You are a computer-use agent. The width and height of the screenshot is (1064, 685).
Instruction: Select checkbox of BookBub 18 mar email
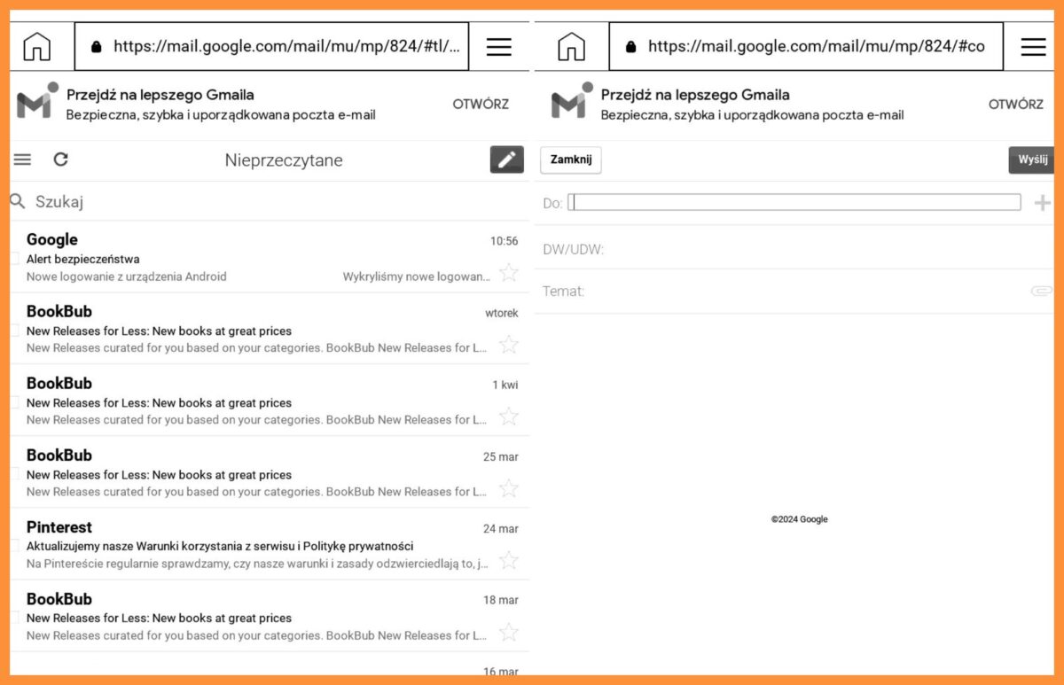point(14,617)
